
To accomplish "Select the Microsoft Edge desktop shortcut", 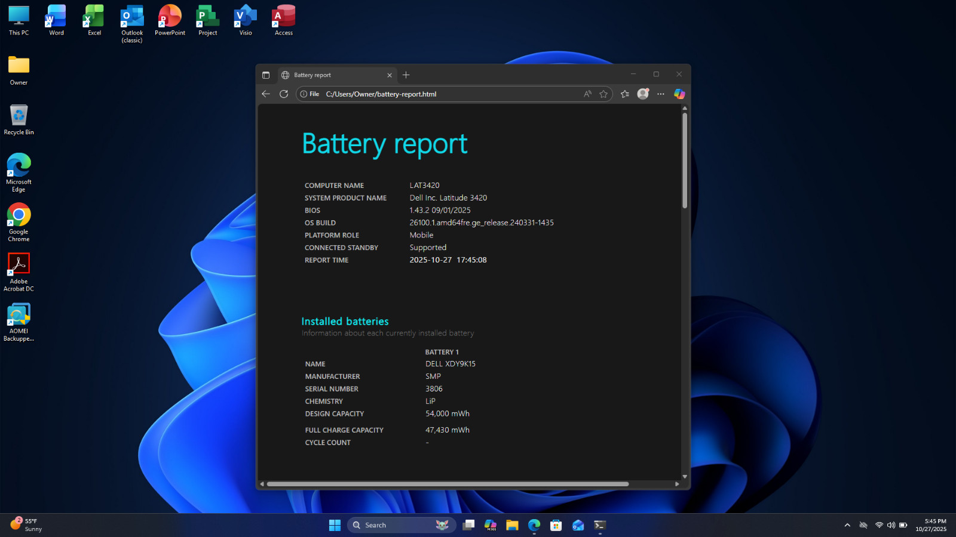I will pyautogui.click(x=19, y=173).
